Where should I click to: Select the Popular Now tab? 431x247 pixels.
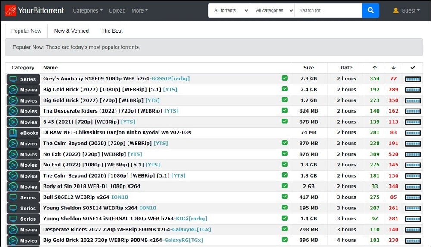[x=26, y=31]
